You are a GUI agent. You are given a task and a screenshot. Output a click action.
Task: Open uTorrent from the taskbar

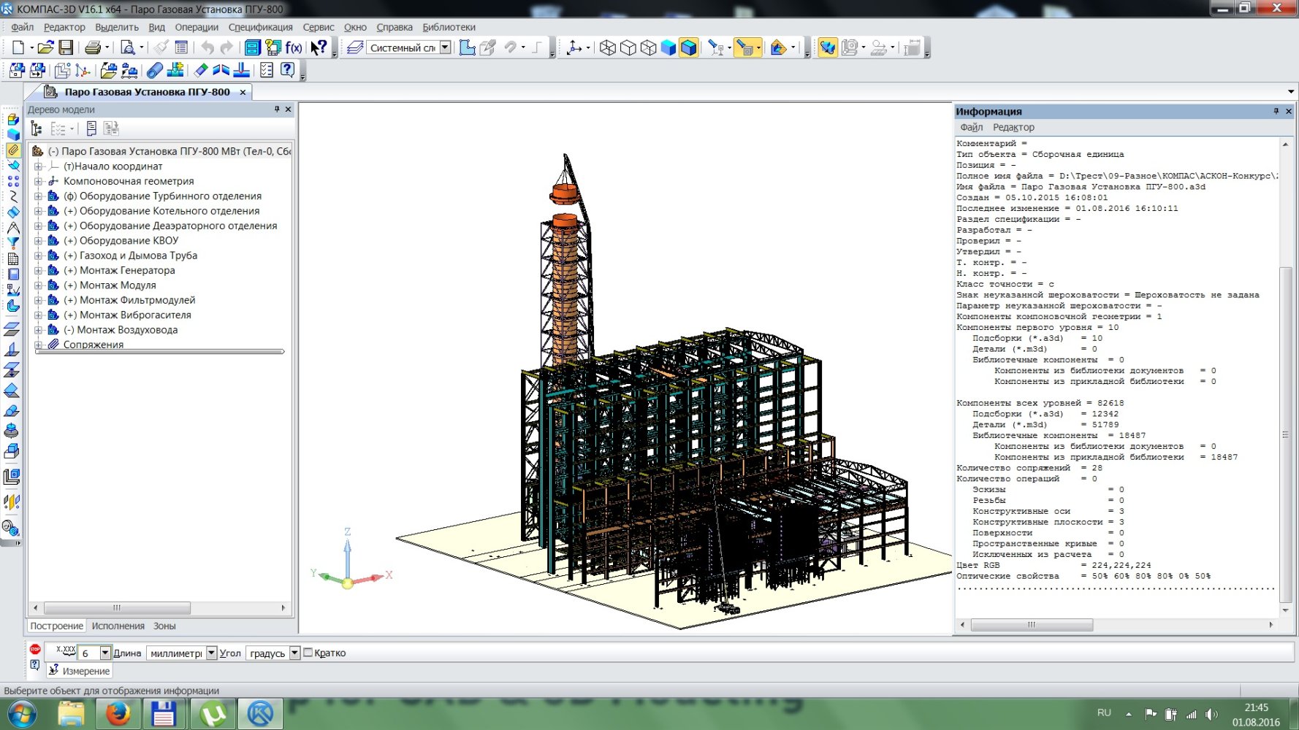[x=213, y=714]
